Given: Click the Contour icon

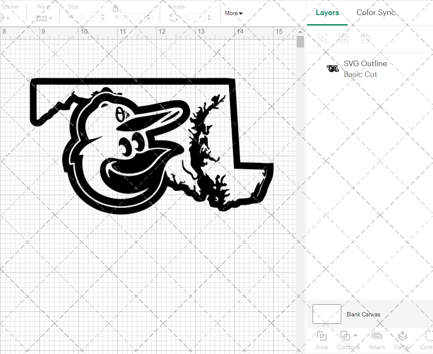Looking at the screenshot, I should coord(428,336).
